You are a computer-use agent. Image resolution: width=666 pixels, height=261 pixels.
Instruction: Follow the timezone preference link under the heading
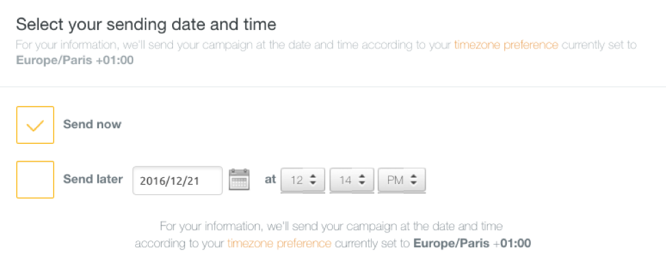(506, 45)
